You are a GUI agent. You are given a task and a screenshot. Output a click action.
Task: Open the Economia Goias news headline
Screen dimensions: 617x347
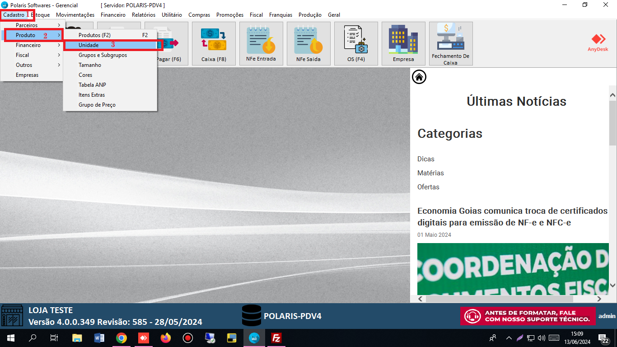(x=512, y=216)
